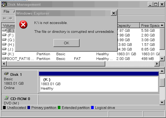The height and width of the screenshot is (118, 166).
Task: Click the bright blue Logical drive swatch
Action: click(x=92, y=108)
